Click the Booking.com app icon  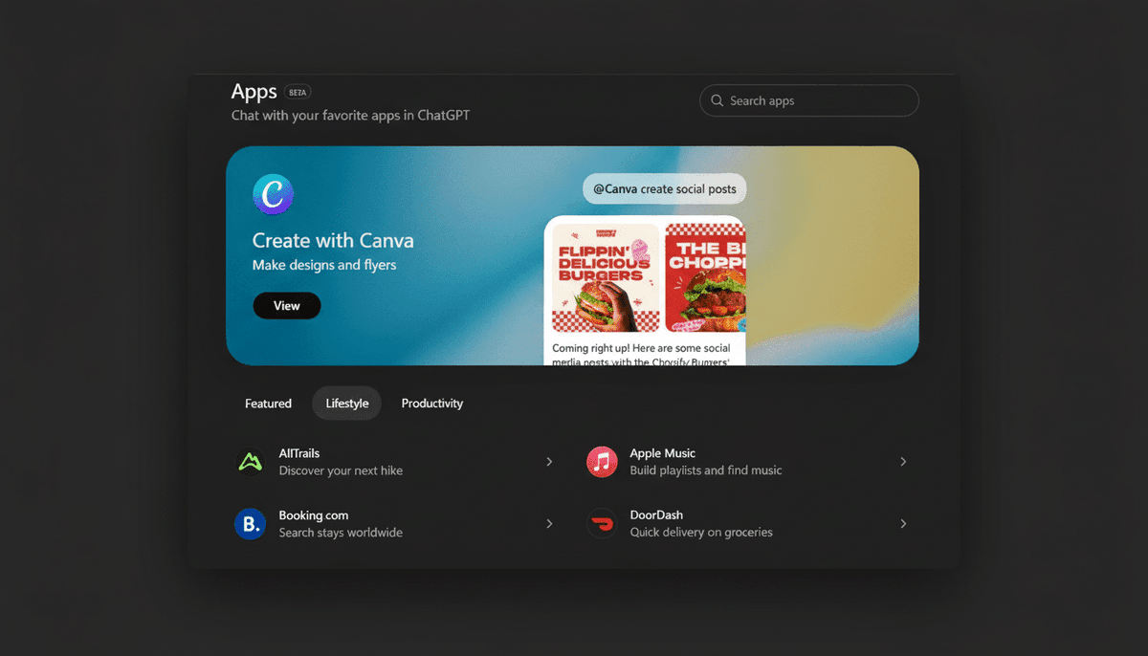[250, 524]
